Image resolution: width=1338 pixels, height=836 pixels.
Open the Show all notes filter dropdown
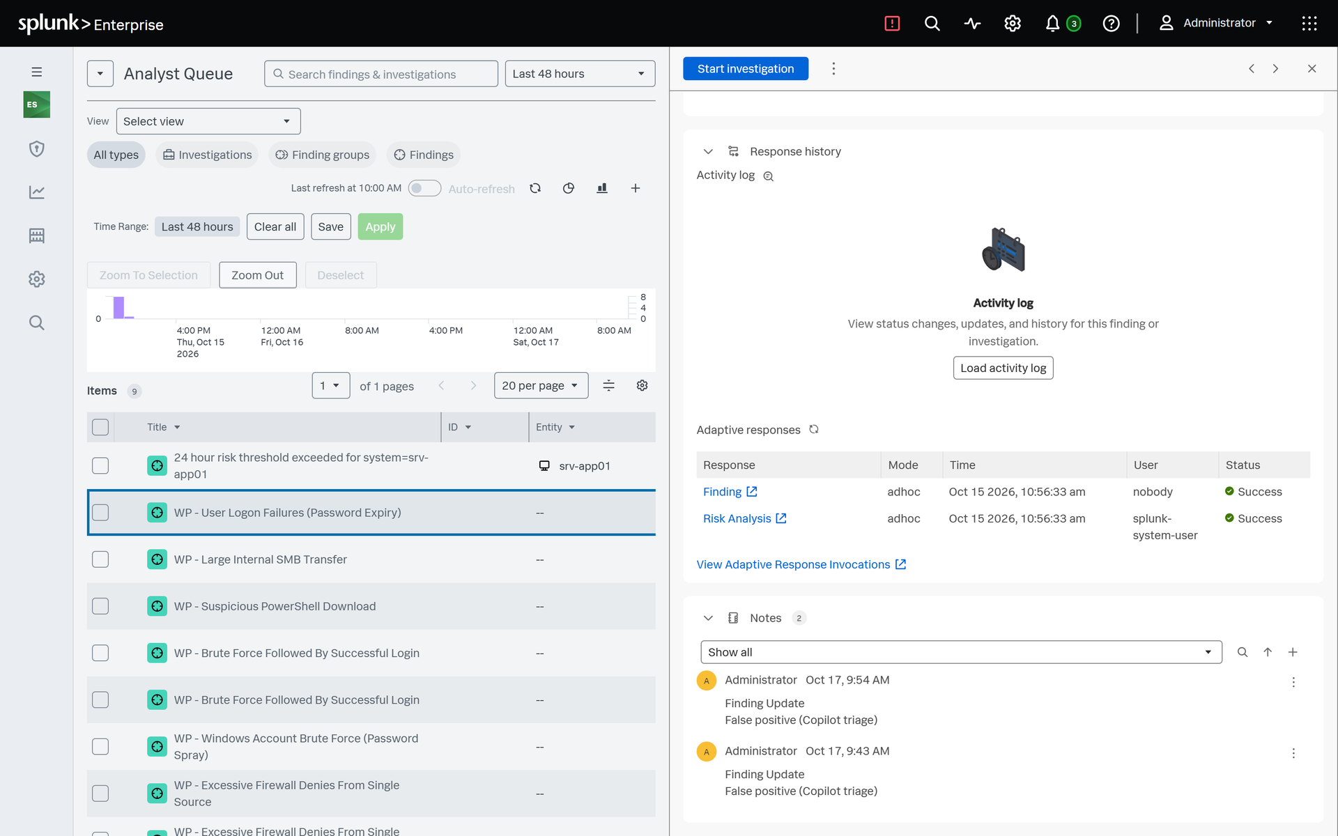coord(961,652)
